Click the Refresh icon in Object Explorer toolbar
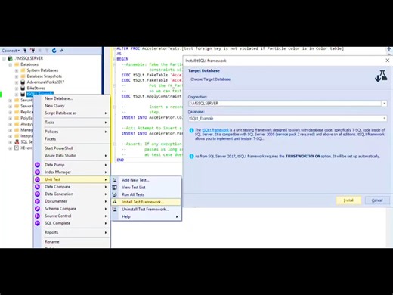This screenshot has width=393, height=295. [x=54, y=51]
